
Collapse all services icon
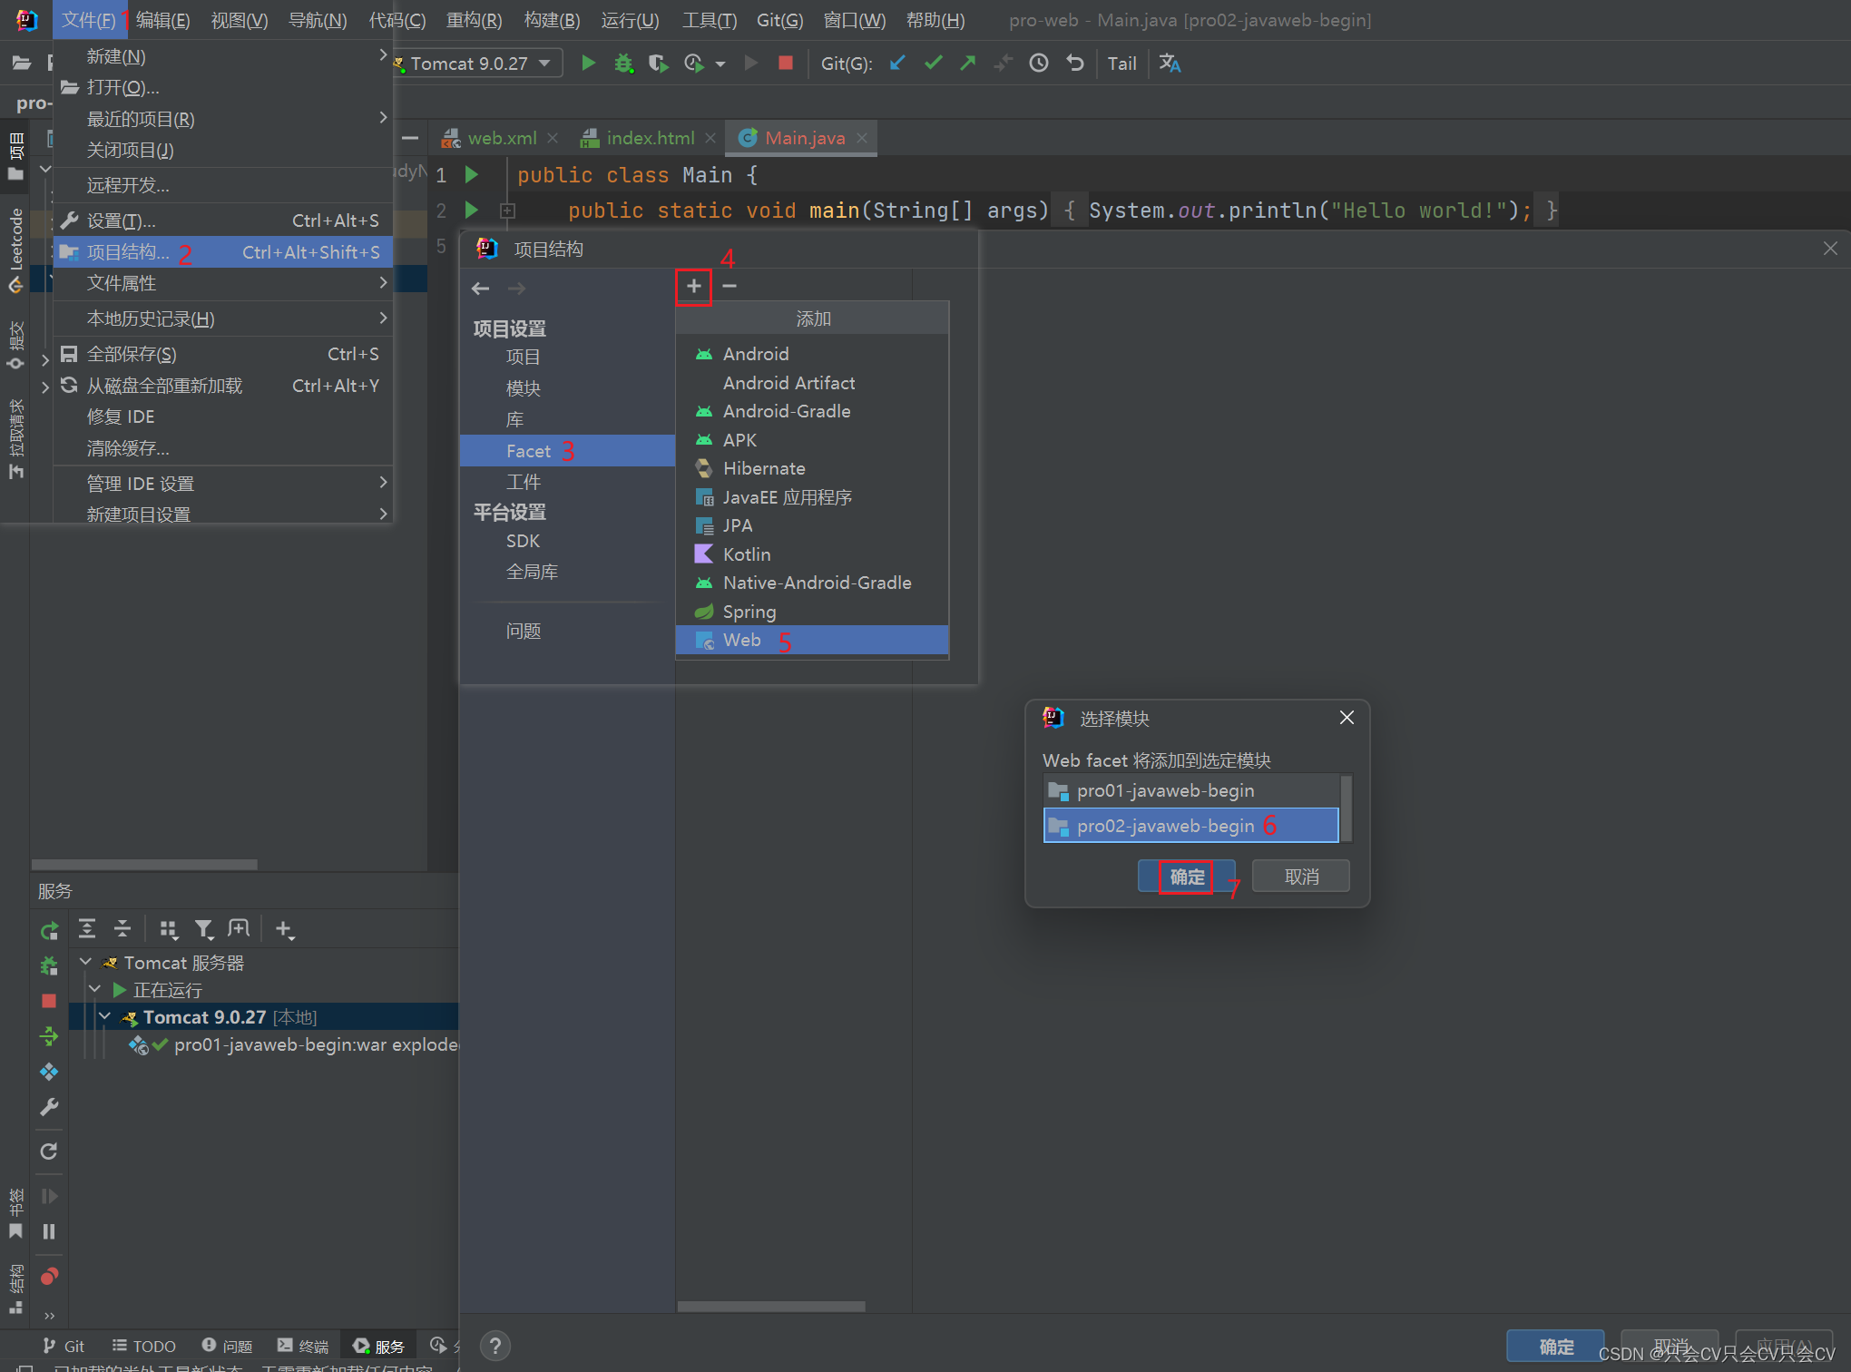[122, 928]
